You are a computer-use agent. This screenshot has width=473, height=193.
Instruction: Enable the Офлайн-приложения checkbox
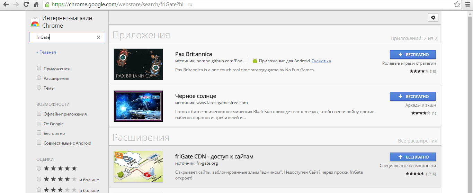pyautogui.click(x=39, y=114)
